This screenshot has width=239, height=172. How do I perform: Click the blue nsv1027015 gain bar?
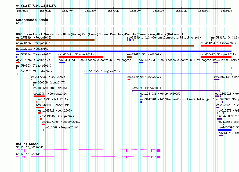tap(124, 51)
